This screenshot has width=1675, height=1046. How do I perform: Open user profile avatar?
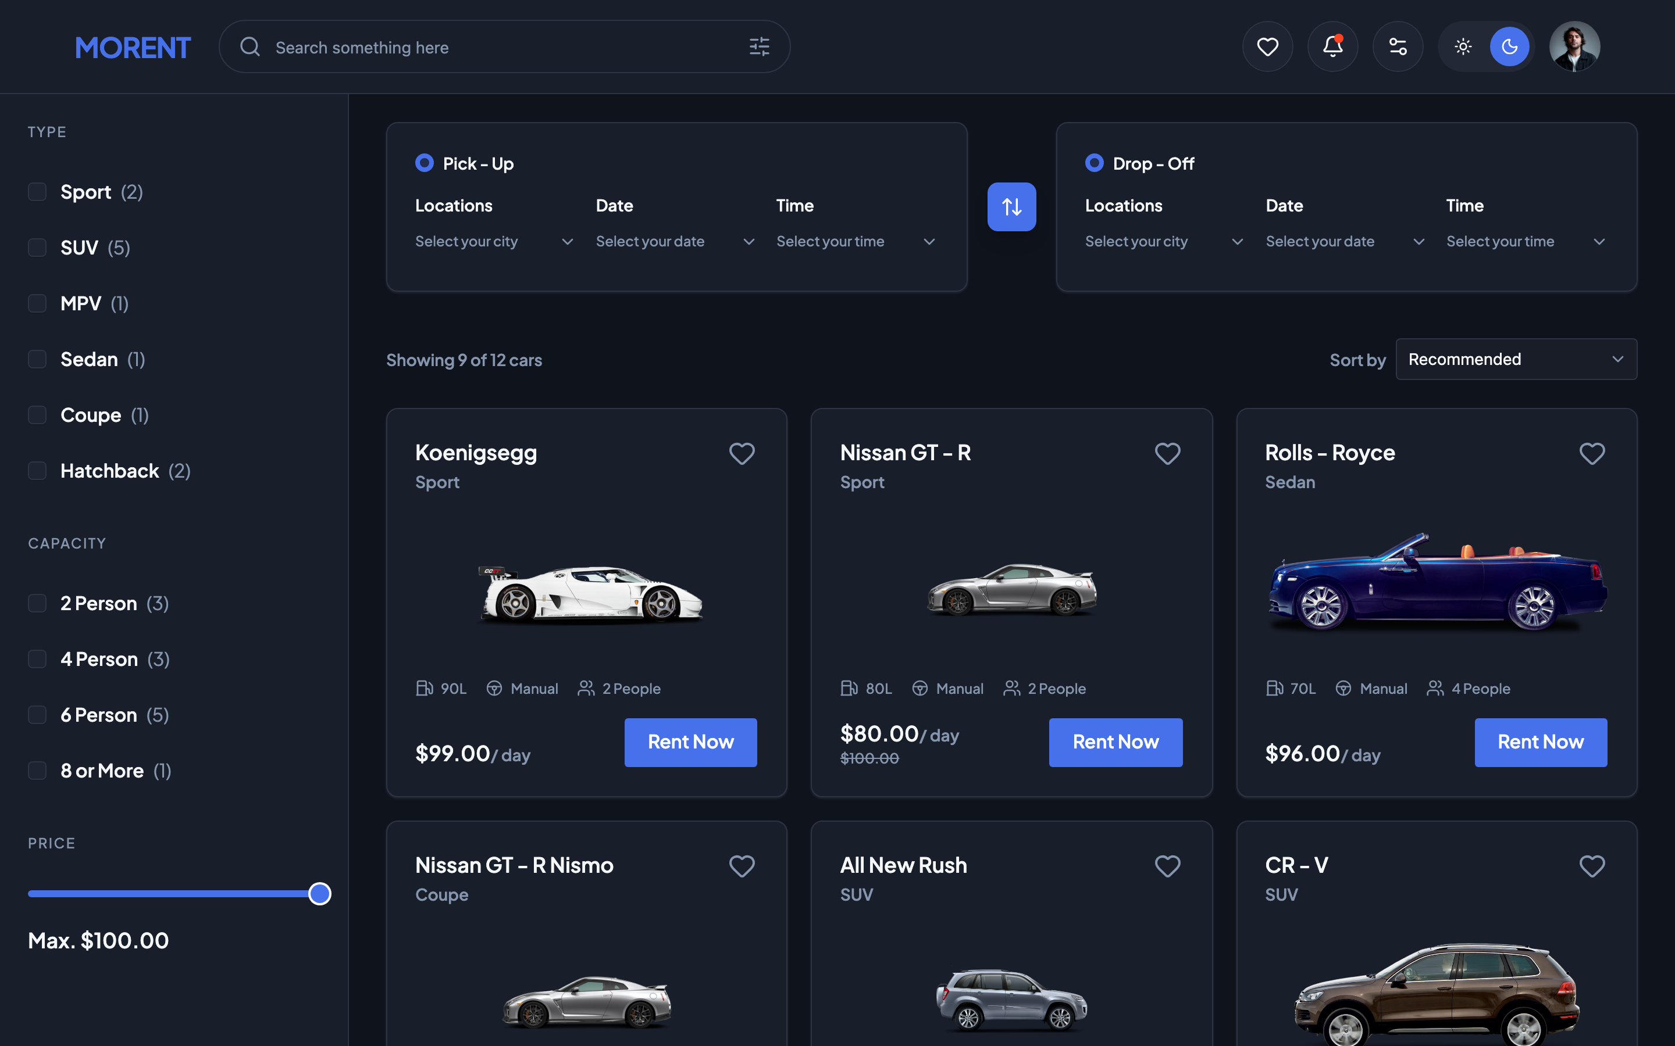pos(1574,46)
